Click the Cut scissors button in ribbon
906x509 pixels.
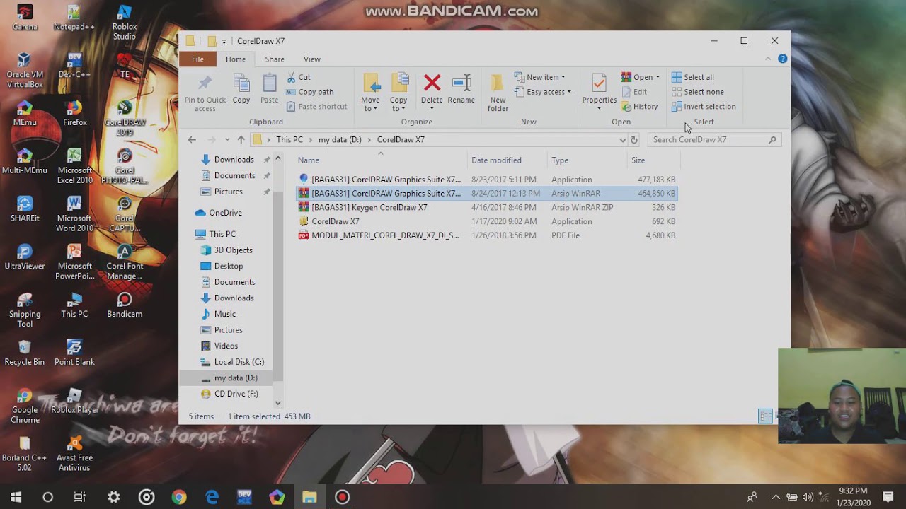click(299, 77)
